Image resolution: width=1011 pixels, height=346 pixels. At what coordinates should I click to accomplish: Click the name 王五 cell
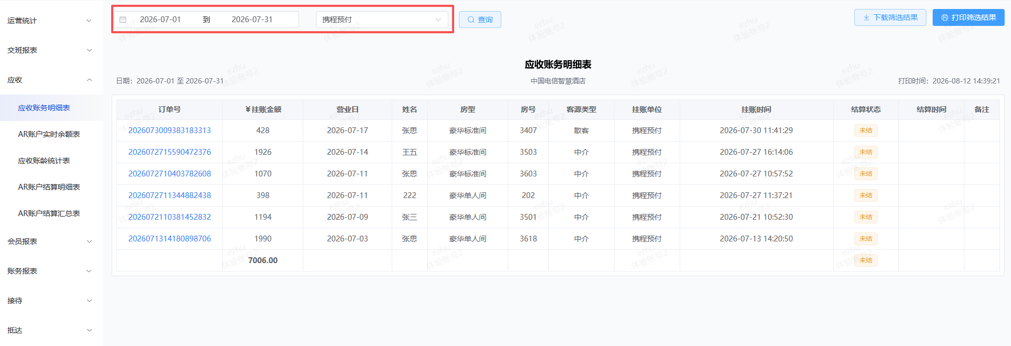click(x=410, y=152)
